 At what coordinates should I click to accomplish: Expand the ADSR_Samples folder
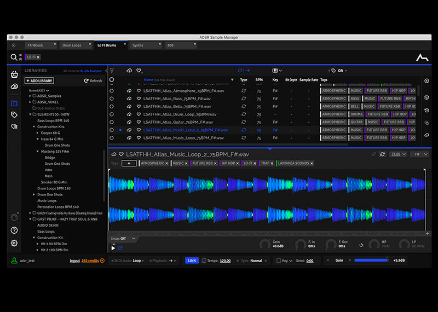(x=30, y=96)
